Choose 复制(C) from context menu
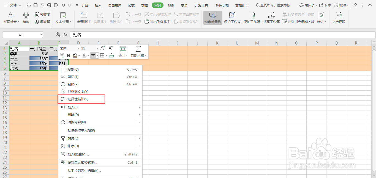Viewport: 376px width, 178px height. click(x=100, y=69)
